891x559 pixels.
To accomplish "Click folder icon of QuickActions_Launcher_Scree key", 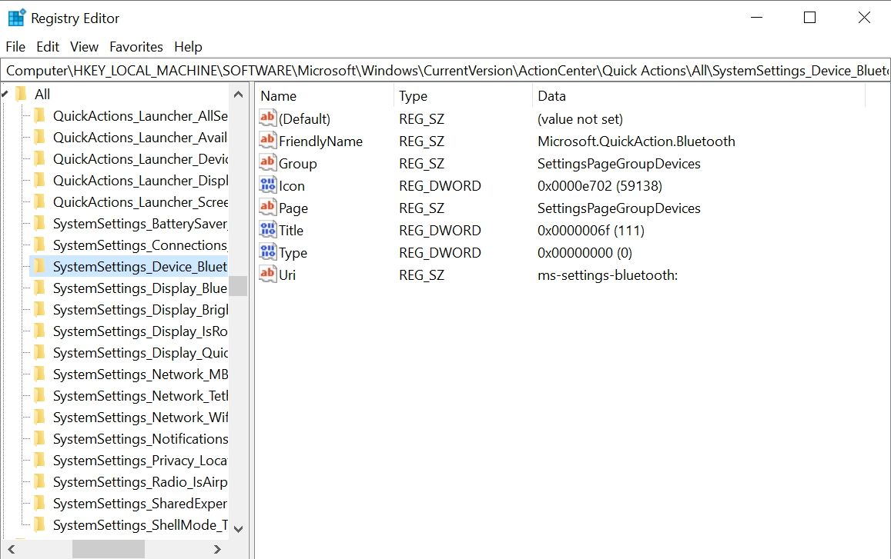I will pos(39,202).
